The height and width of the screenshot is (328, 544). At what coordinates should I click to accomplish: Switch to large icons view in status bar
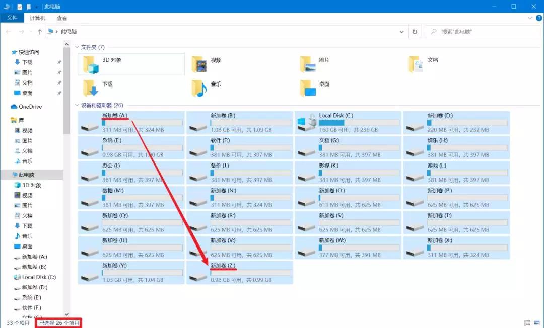(x=537, y=323)
